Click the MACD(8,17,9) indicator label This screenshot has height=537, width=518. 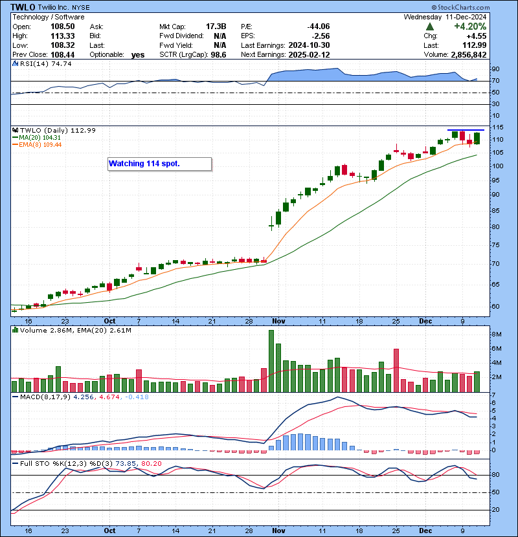tap(45, 397)
